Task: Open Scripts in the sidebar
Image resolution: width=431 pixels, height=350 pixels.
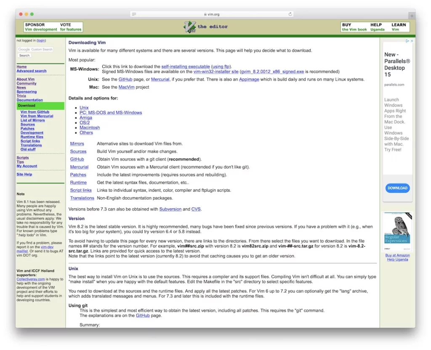Action: [x=23, y=158]
